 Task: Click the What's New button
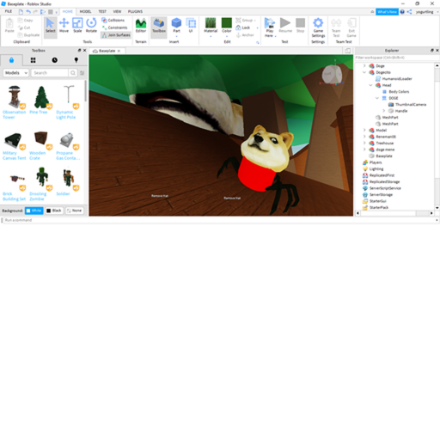(x=387, y=12)
